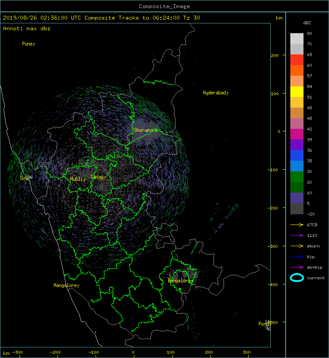The width and height of the screenshot is (329, 358).
Task: Click the cyan 'current' ellipse legend icon
Action: coord(297,278)
